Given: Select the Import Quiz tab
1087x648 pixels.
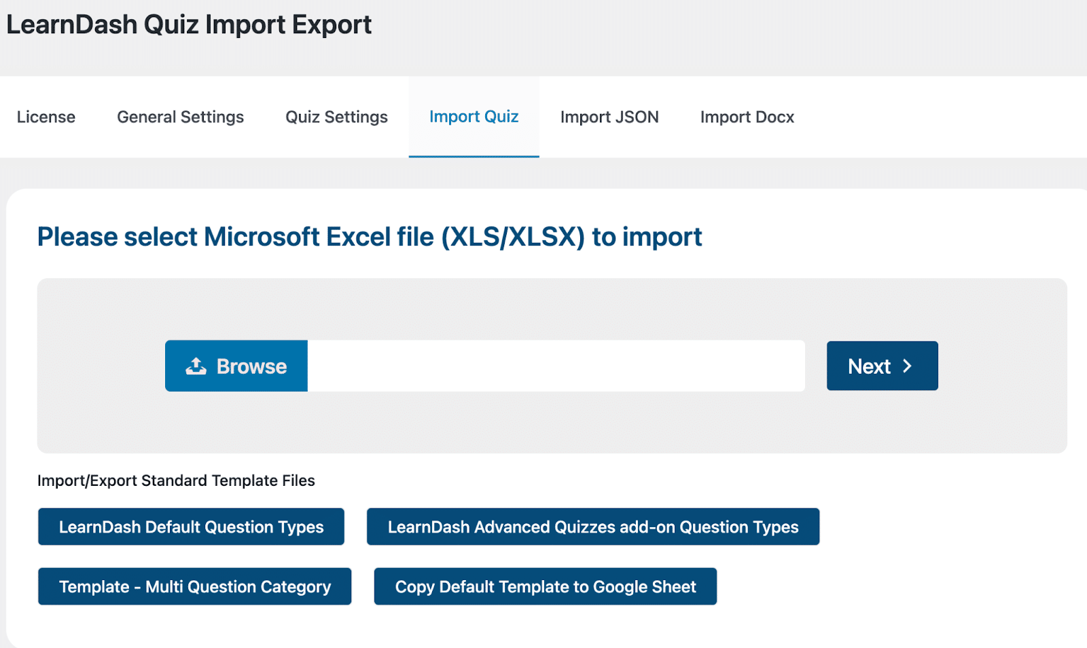Looking at the screenshot, I should [474, 117].
